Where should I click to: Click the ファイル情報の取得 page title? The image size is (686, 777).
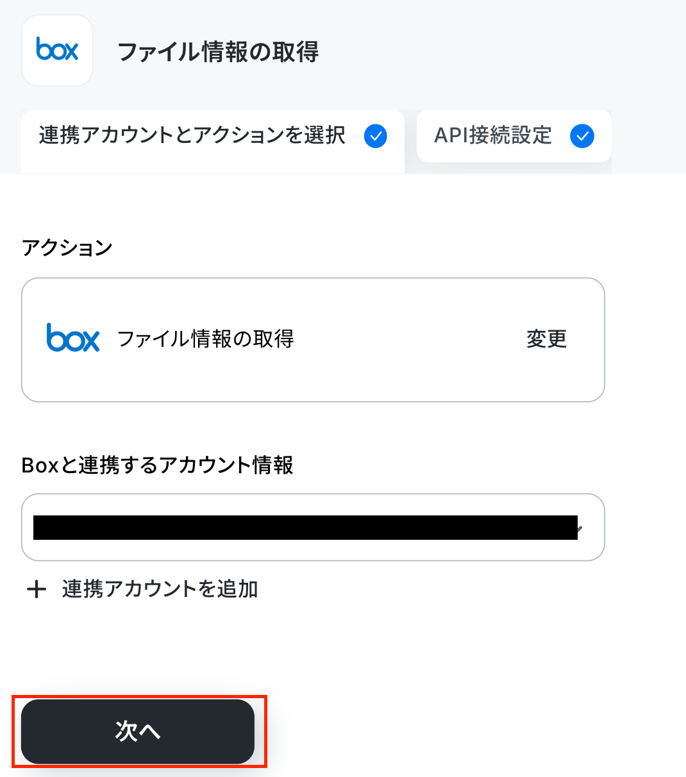pyautogui.click(x=218, y=52)
